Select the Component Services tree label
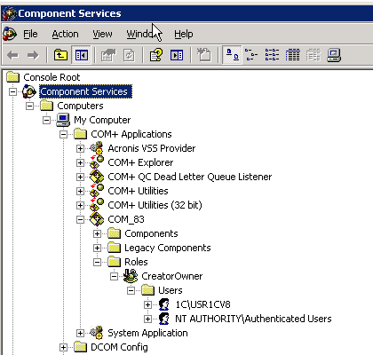The image size is (373, 355). point(85,91)
